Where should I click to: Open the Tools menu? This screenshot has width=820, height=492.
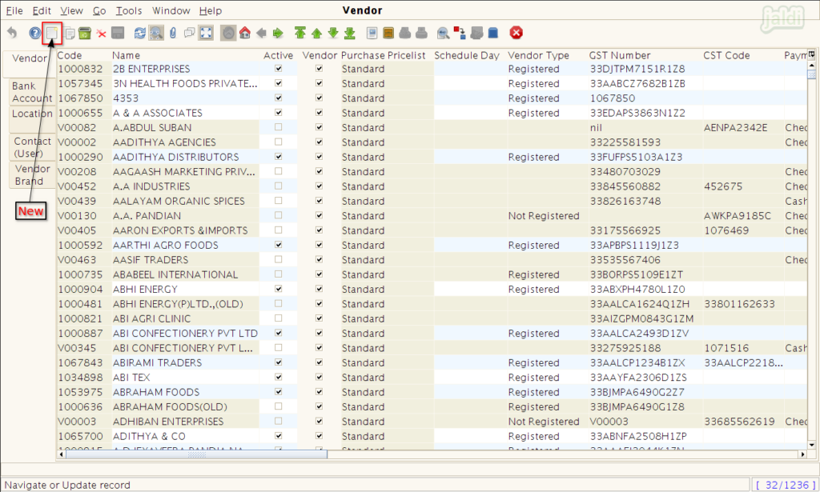(128, 11)
